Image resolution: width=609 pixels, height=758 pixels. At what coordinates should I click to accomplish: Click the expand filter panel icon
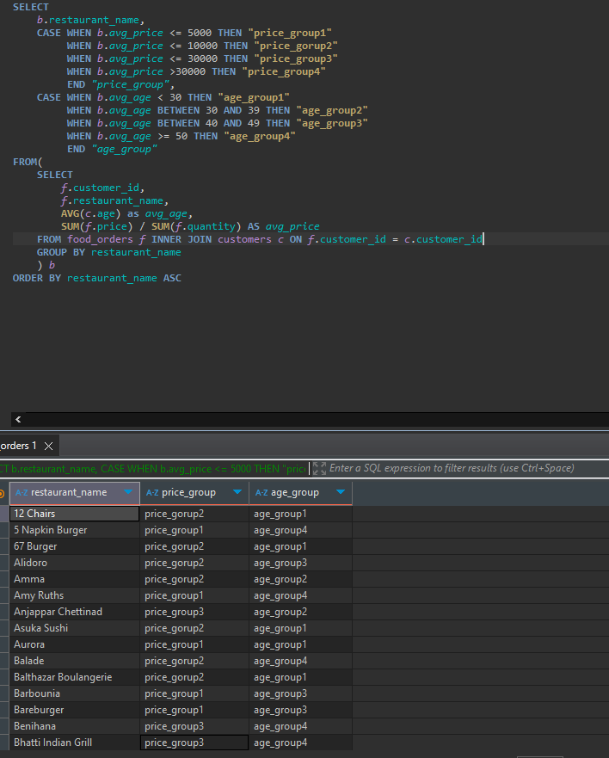pos(319,468)
